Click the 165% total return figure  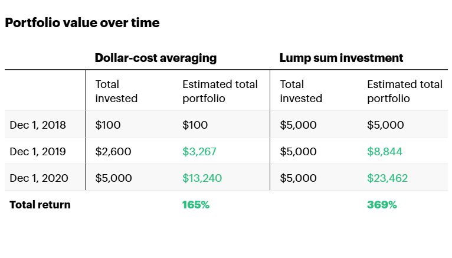pyautogui.click(x=196, y=205)
